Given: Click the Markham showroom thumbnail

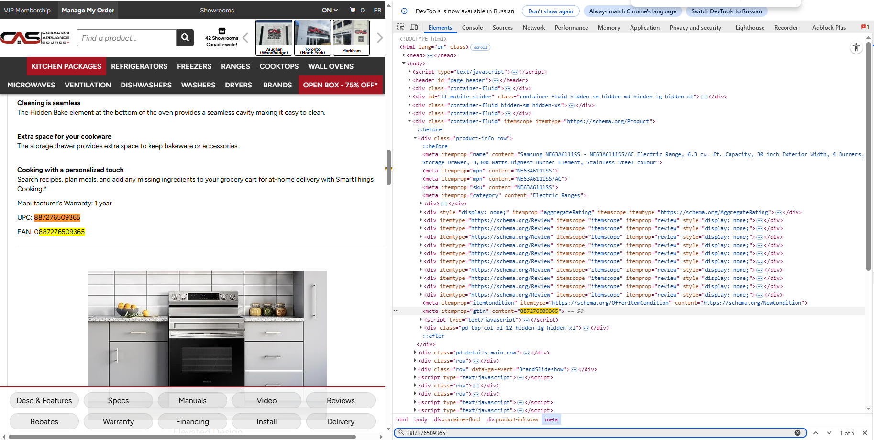Looking at the screenshot, I should (x=351, y=38).
